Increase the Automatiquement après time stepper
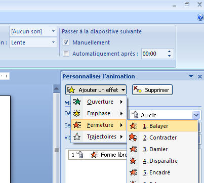Viewport: 204px width, 183px height. (x=170, y=52)
